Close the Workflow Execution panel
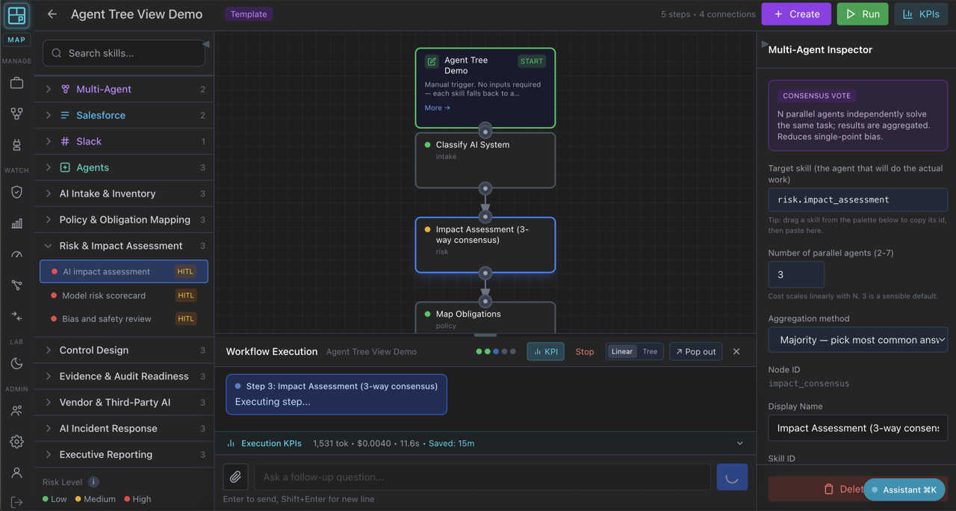Screen dimensions: 956x511 (x=736, y=351)
